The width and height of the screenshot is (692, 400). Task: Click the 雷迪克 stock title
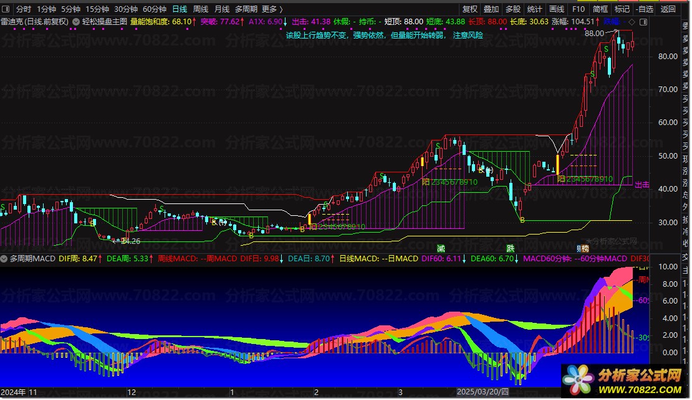(x=34, y=21)
